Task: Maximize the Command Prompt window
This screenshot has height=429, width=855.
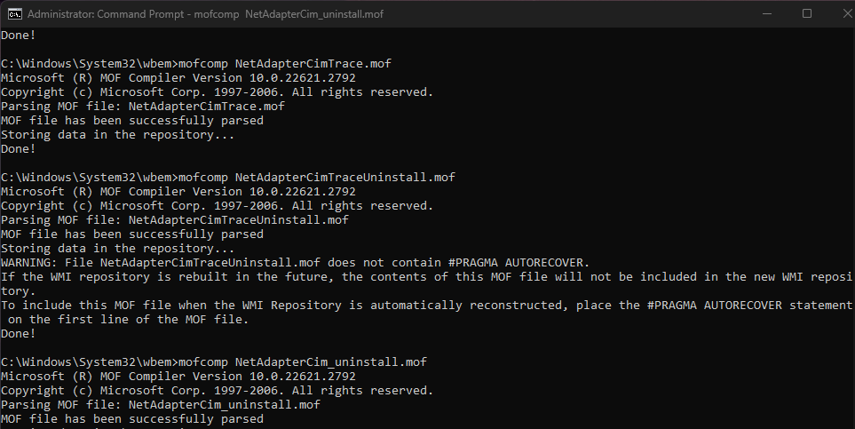Action: tap(807, 13)
